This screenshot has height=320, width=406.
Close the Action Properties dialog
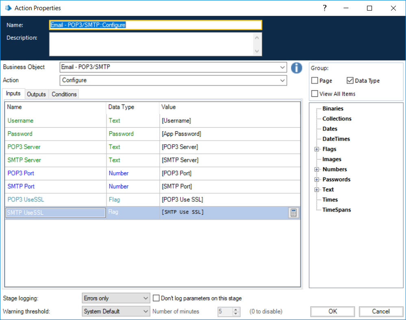tap(393, 8)
